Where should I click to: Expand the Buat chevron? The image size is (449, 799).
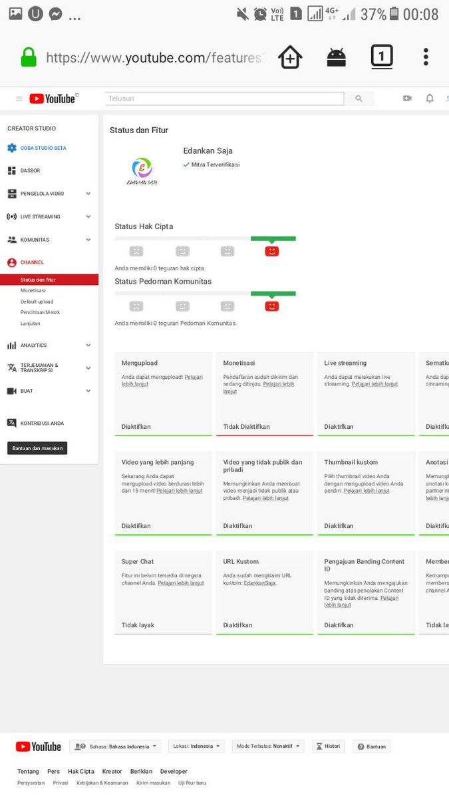tap(88, 391)
